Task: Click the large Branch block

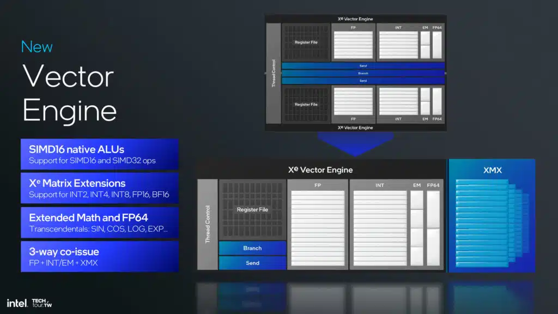Action: pyautogui.click(x=252, y=248)
